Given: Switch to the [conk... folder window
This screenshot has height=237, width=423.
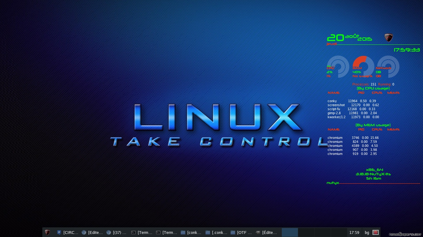Looking at the screenshot, I should (191, 232).
